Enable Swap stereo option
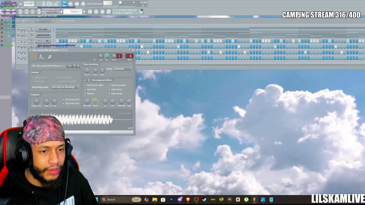Screen dimensions: 365x205 click(115, 94)
